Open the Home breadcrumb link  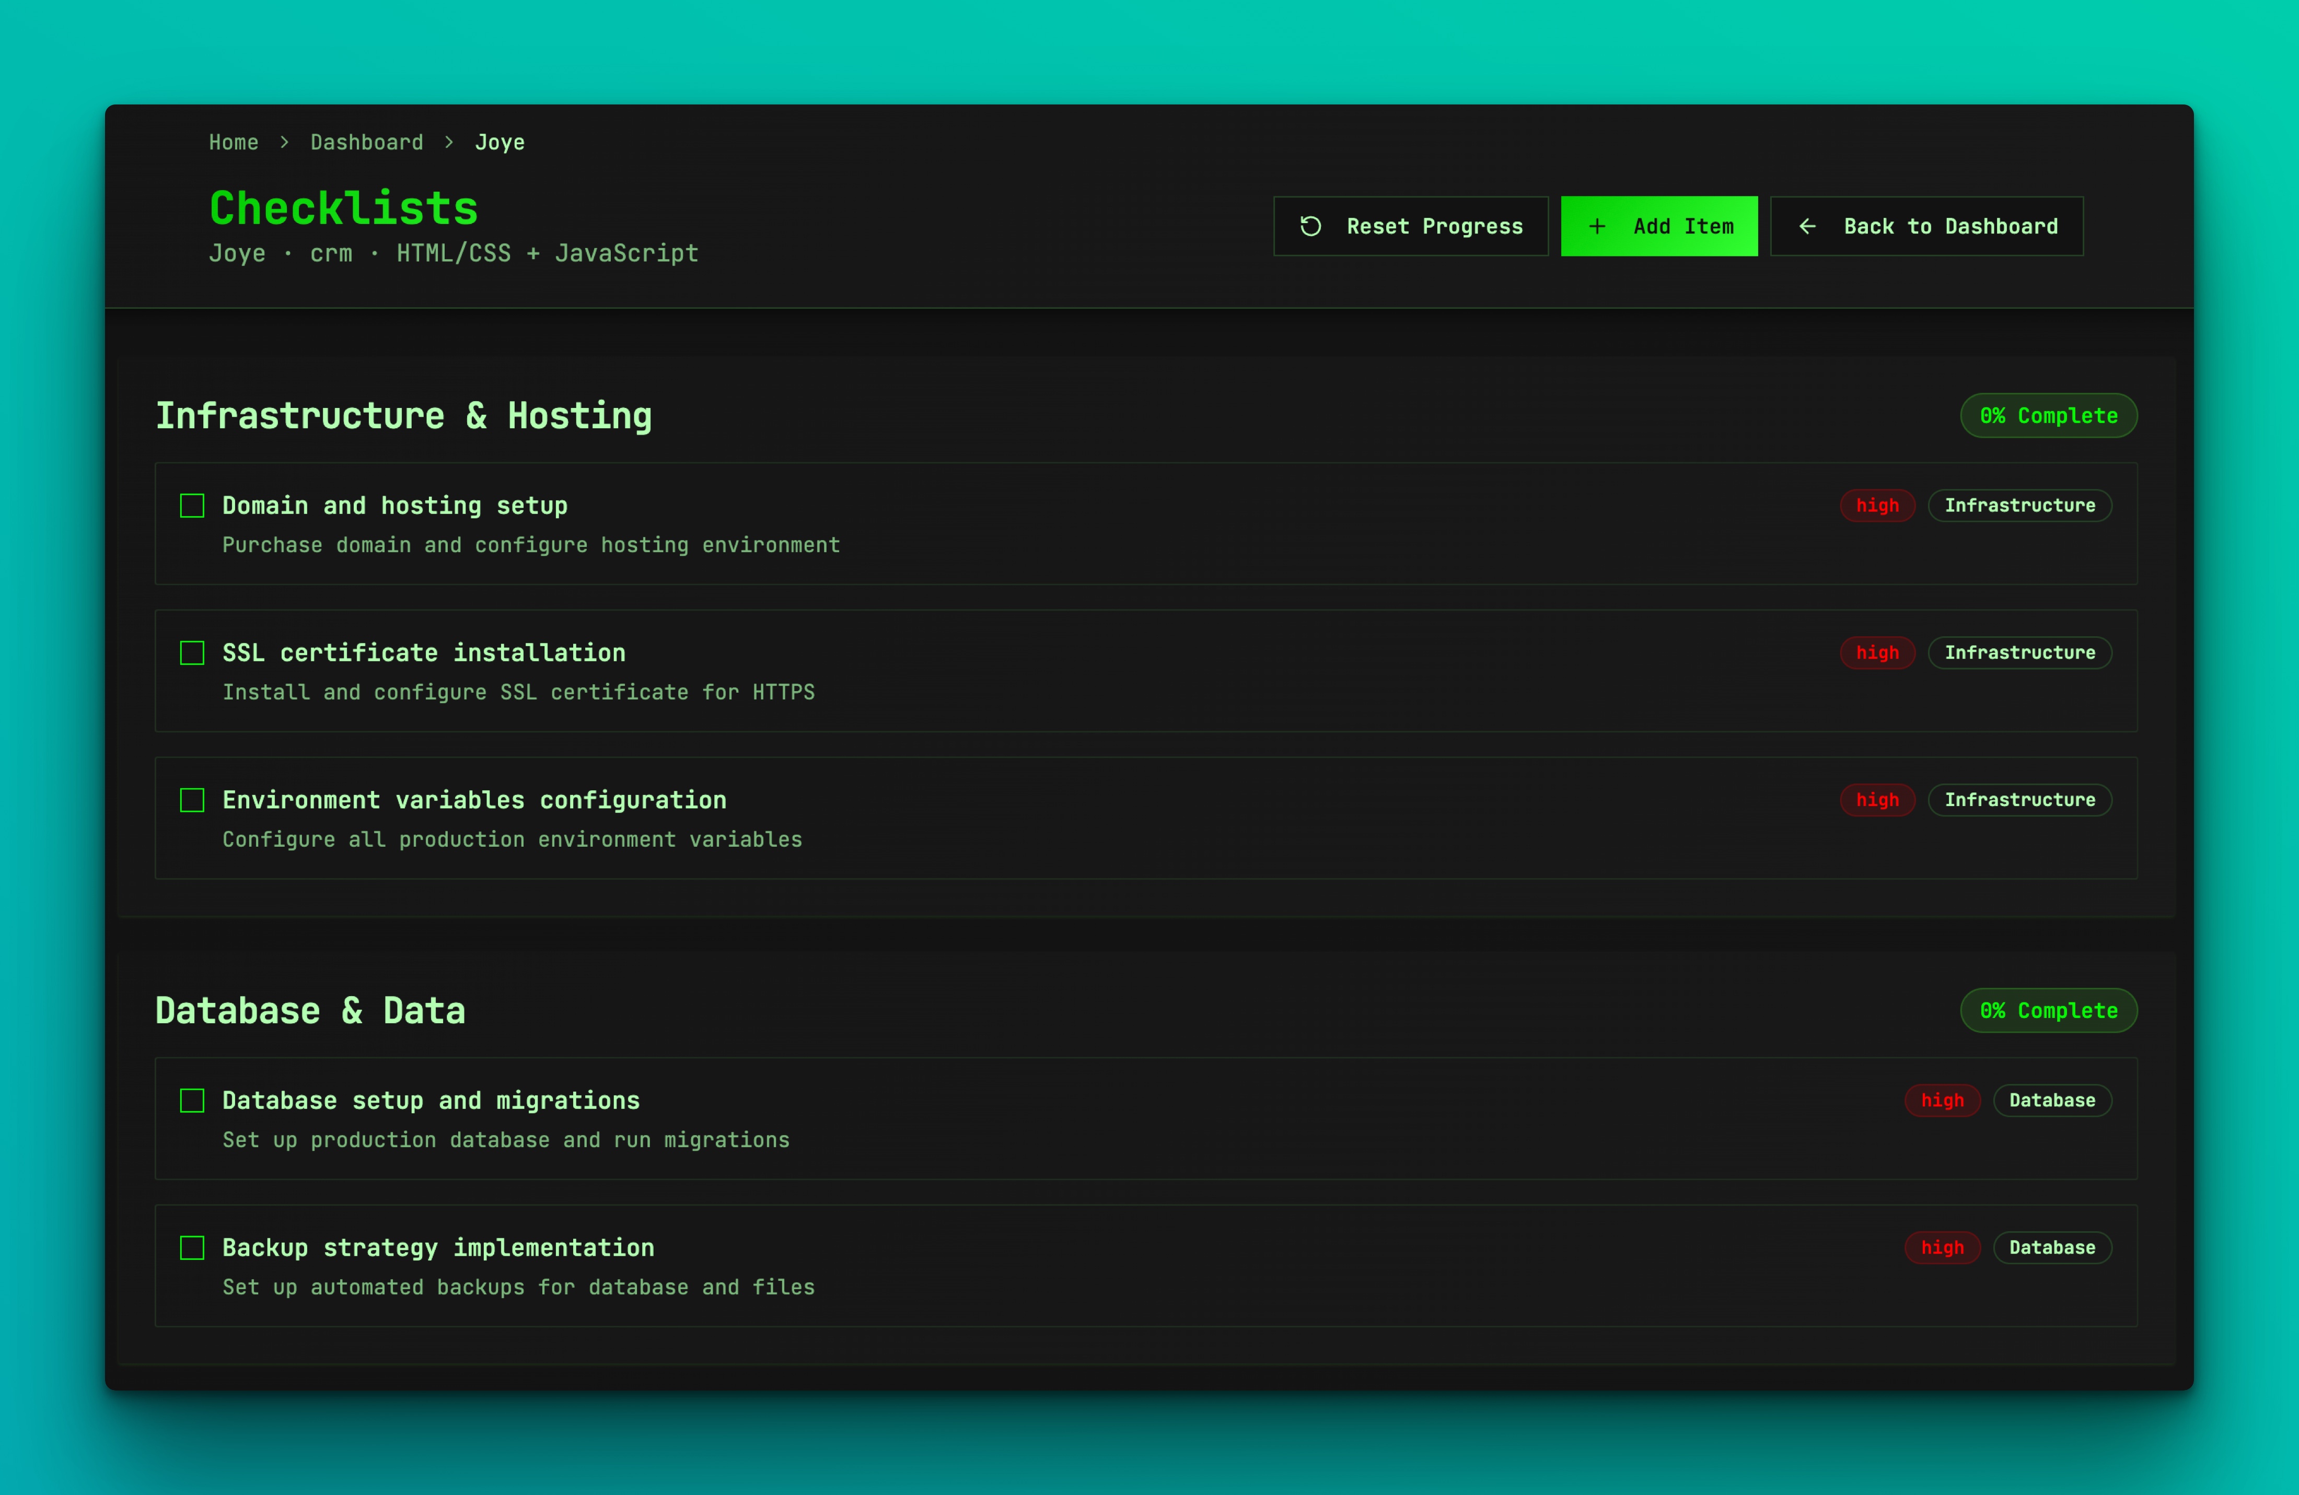(x=234, y=141)
